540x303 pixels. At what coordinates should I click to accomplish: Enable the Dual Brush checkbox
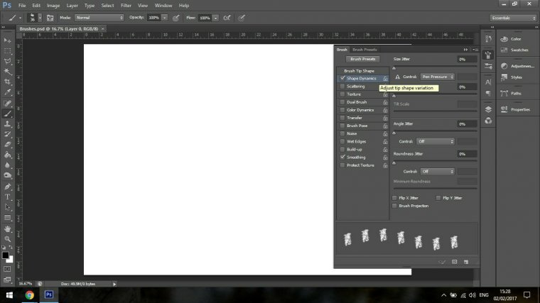tap(342, 102)
